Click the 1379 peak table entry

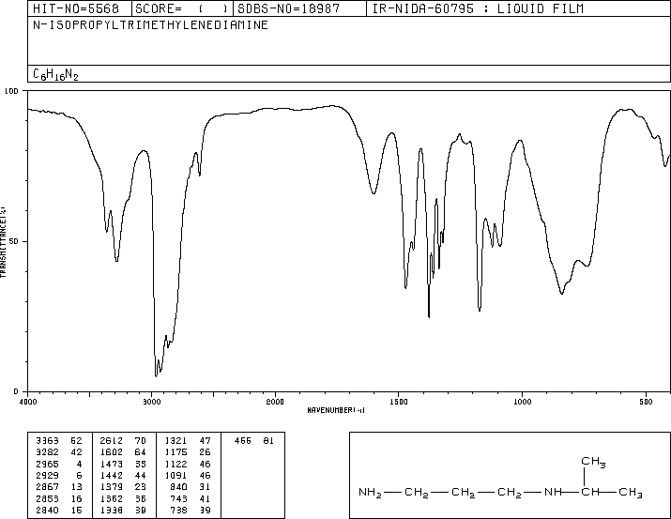click(123, 487)
